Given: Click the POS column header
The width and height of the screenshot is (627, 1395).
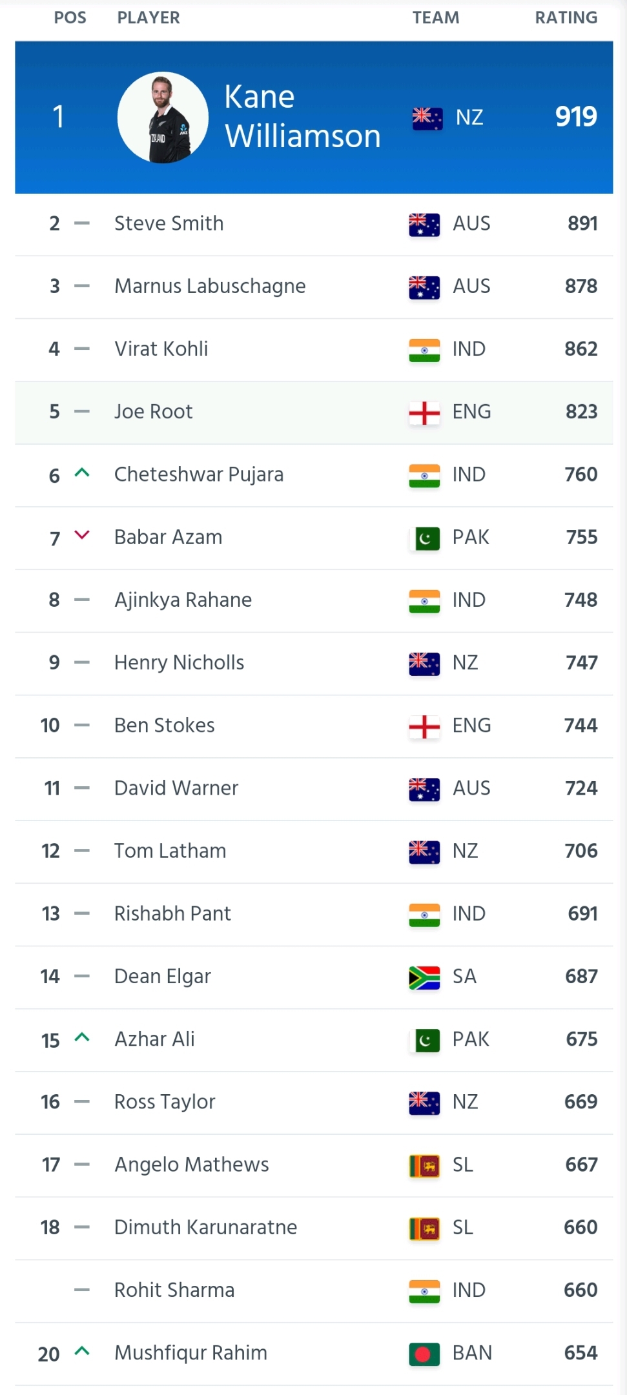Looking at the screenshot, I should point(70,17).
